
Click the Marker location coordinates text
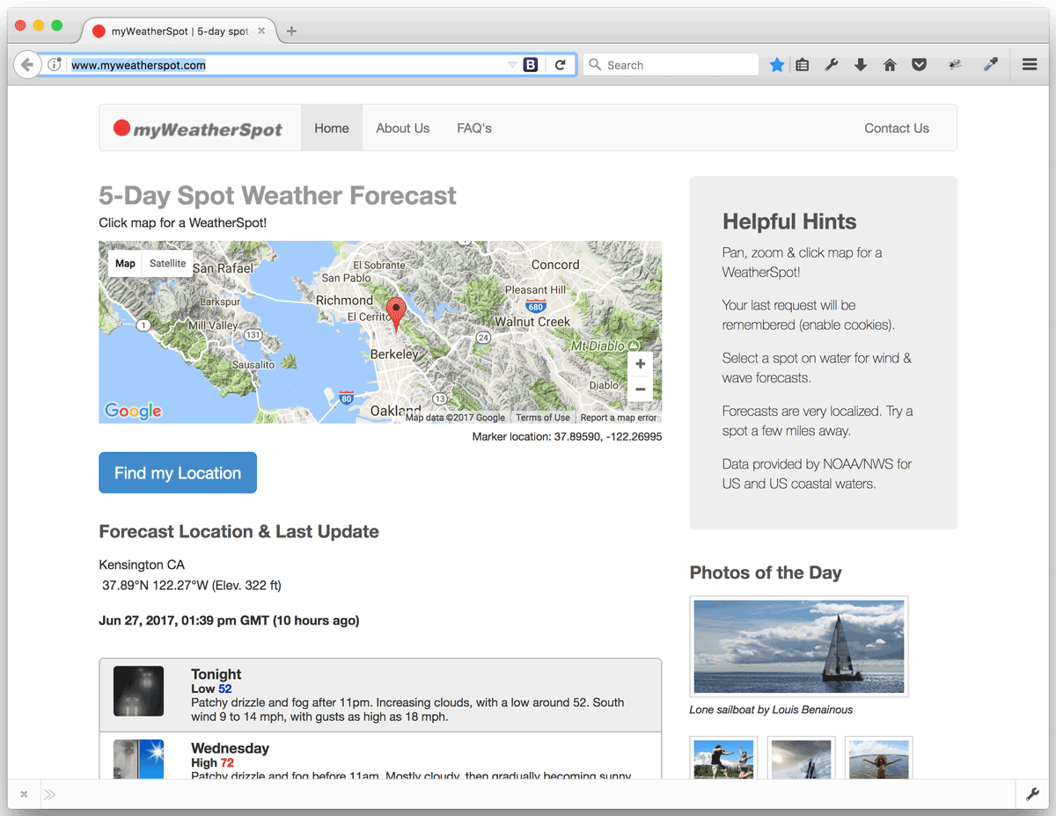[567, 436]
